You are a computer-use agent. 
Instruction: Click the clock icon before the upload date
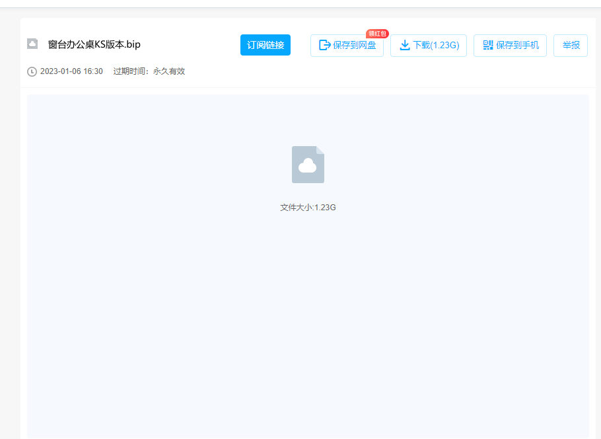pyautogui.click(x=30, y=71)
